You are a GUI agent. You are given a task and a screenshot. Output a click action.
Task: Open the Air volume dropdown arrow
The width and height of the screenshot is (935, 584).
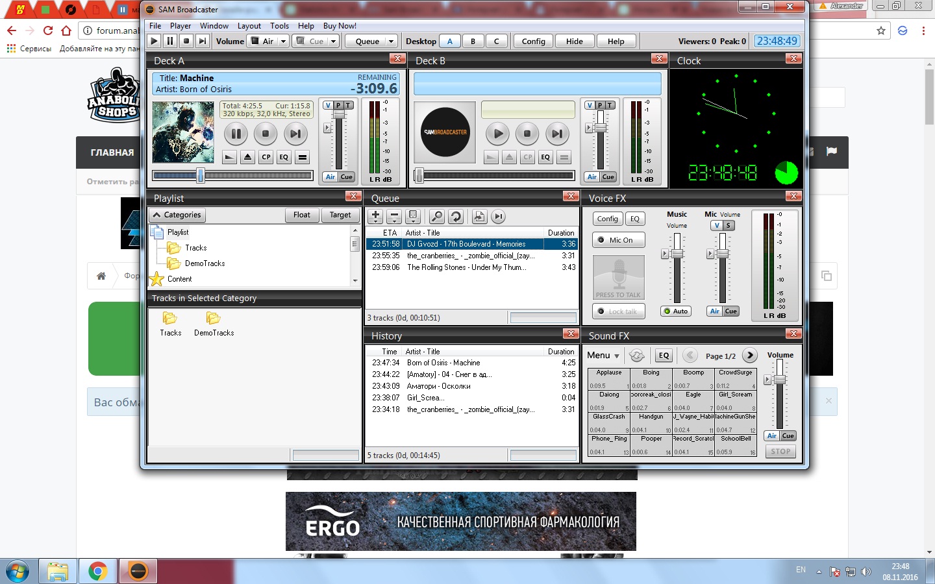pos(283,41)
